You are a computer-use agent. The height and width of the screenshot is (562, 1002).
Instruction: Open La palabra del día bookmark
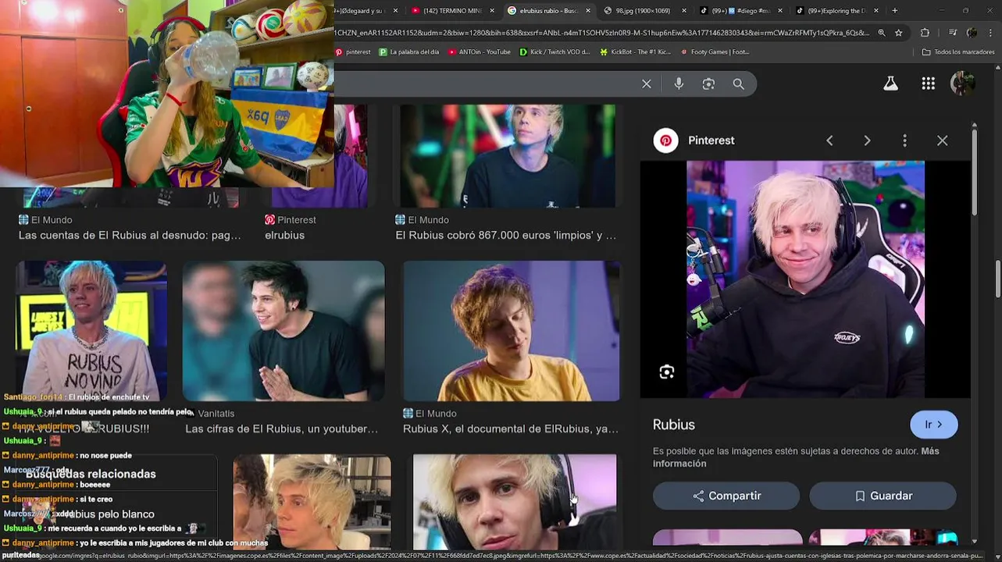tap(409, 52)
